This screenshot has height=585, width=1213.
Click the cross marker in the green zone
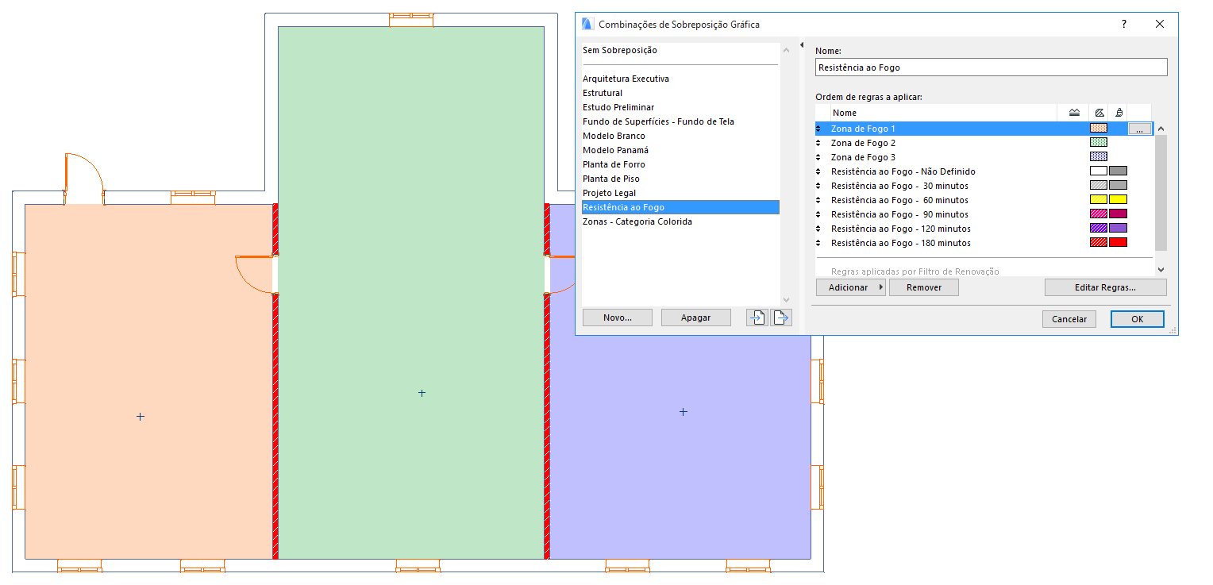tap(422, 393)
